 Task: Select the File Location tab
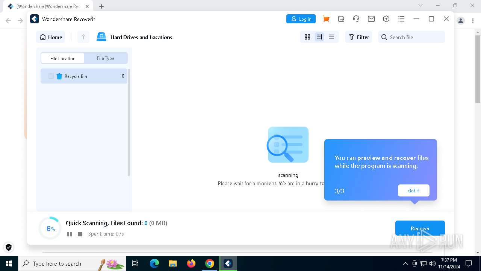pos(63,58)
